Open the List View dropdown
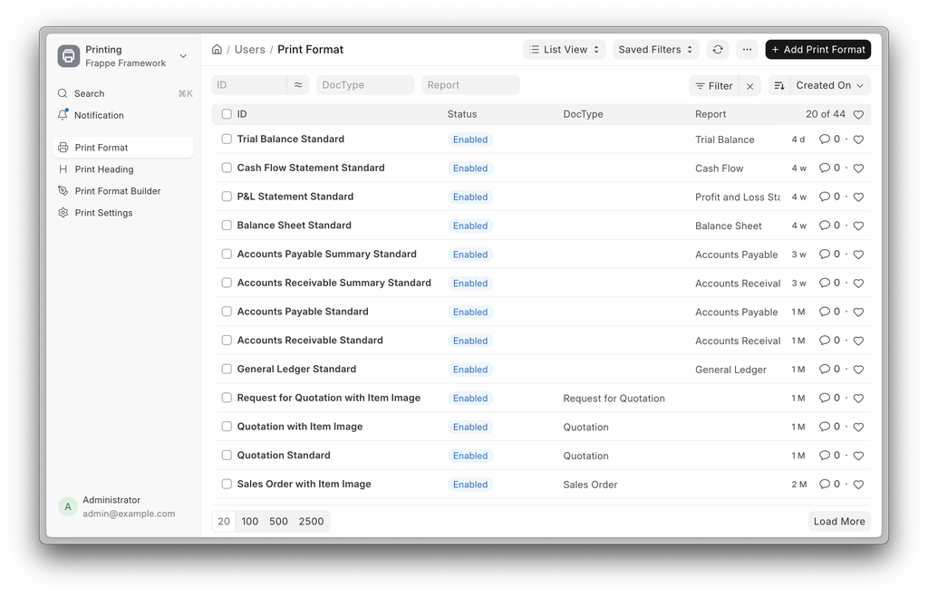This screenshot has height=596, width=928. pos(565,50)
